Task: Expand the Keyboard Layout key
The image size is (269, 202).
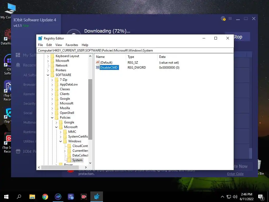Action: point(48,56)
